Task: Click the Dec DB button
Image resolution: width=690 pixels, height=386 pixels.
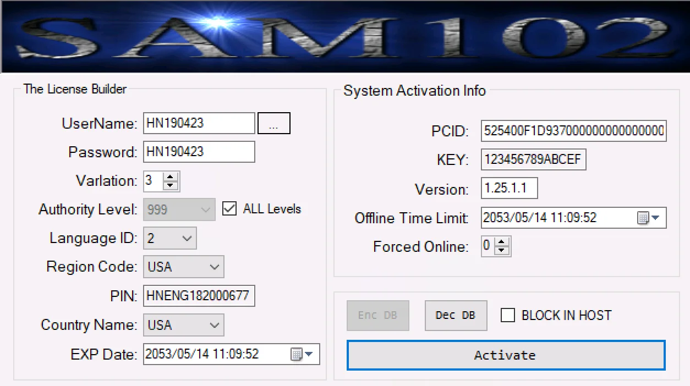Action: 456,316
